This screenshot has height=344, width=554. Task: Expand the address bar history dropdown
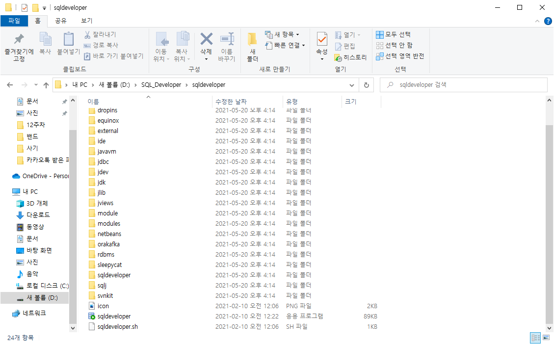(351, 85)
